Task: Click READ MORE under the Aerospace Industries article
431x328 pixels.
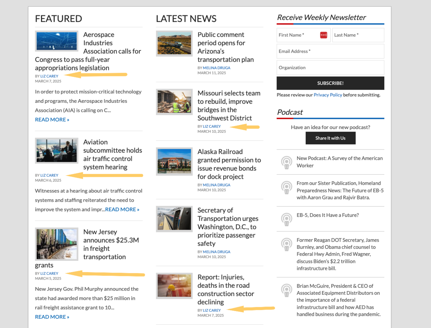Action: click(x=52, y=120)
